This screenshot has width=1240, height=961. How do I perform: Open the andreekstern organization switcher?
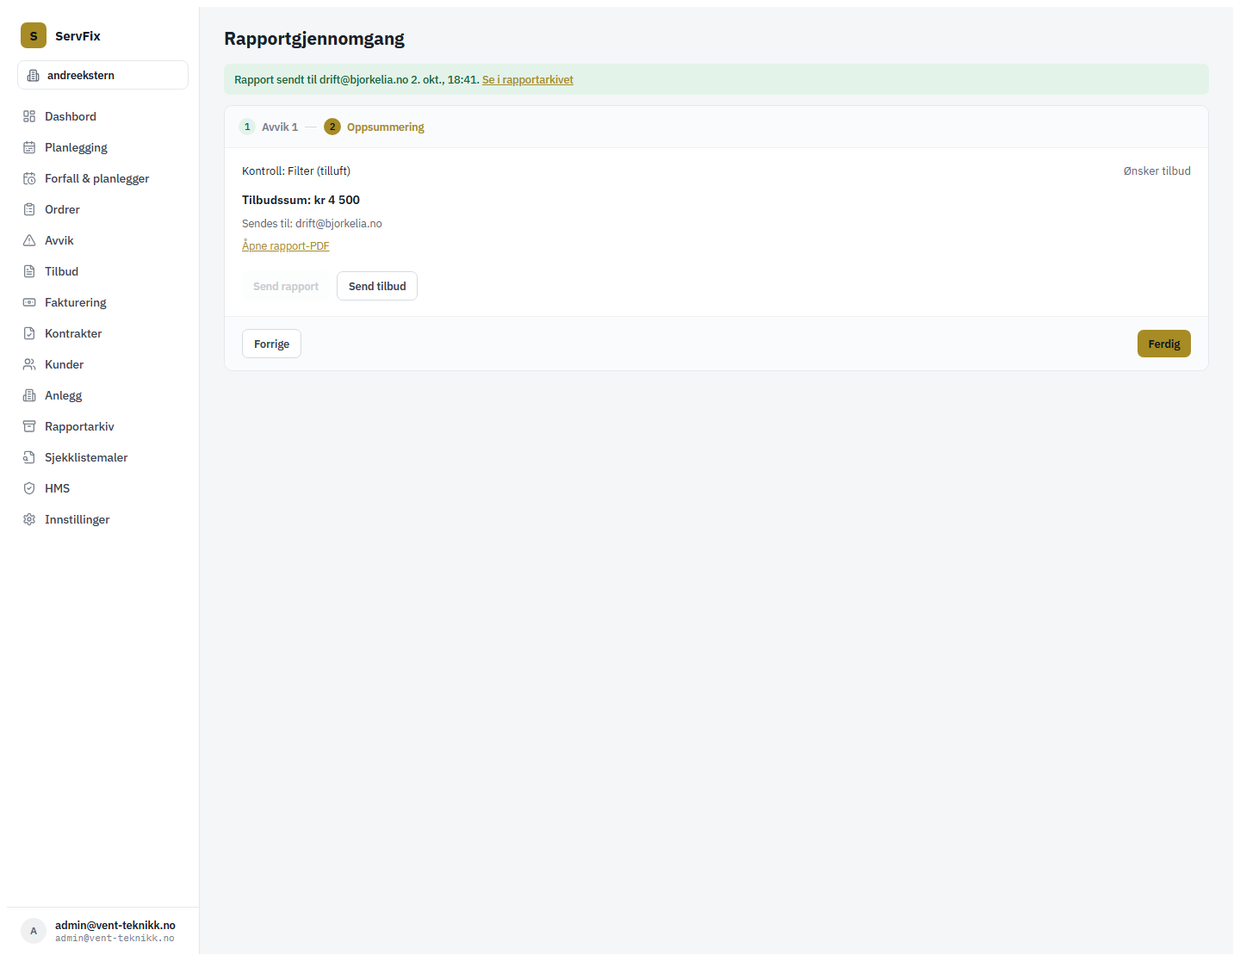[x=102, y=75]
